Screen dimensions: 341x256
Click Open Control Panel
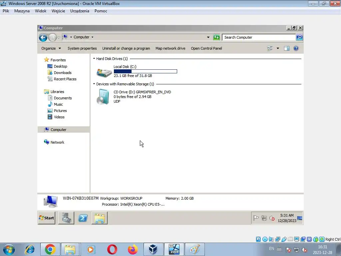[x=206, y=48]
